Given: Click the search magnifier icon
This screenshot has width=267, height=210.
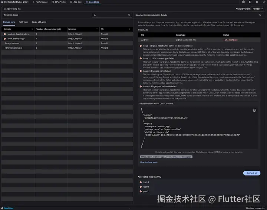Looking at the screenshot, I should click(x=95, y=15).
